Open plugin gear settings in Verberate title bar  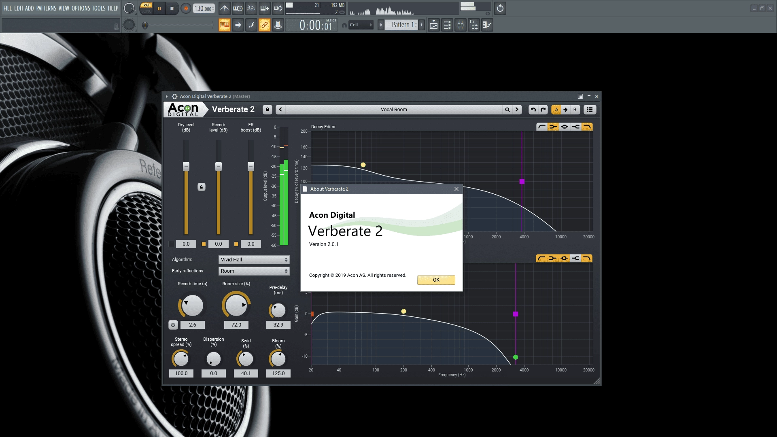coord(174,96)
